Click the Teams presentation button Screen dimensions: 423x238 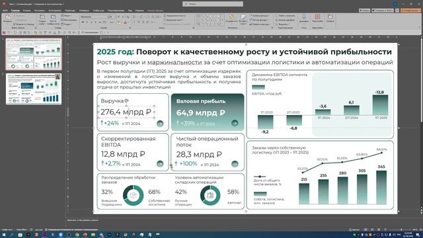coord(383,11)
